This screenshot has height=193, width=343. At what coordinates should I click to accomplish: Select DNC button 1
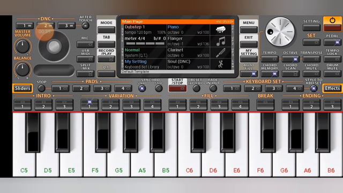[x=25, y=26]
